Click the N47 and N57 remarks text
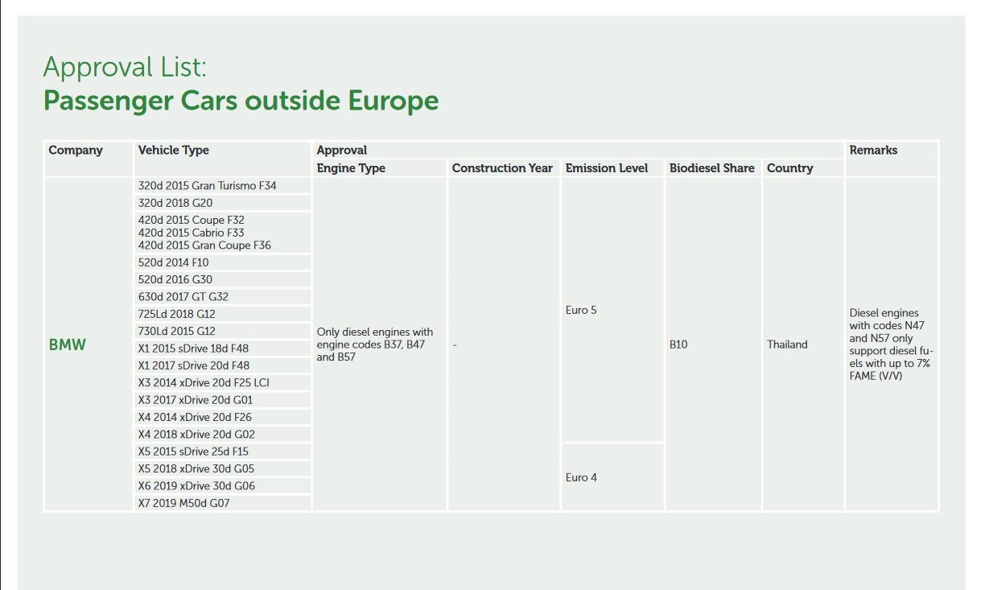981x590 pixels. coord(892,345)
